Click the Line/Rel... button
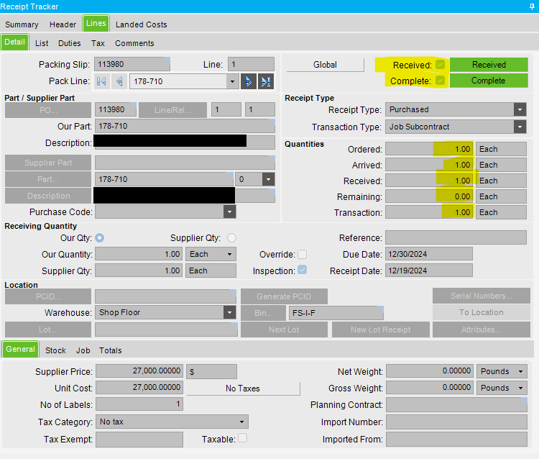This screenshot has width=539, height=459. tap(172, 110)
